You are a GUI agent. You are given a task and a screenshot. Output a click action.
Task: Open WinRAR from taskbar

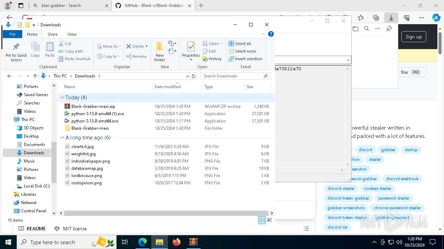pos(193,242)
